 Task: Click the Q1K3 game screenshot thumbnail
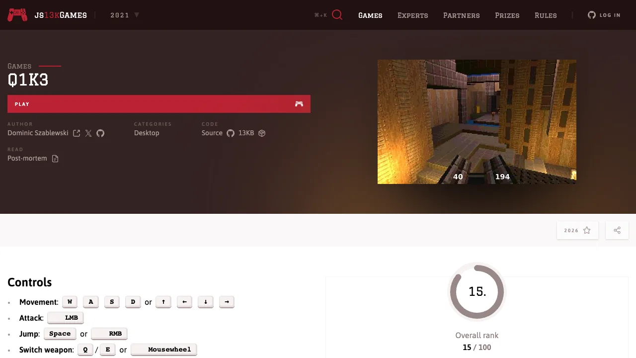pyautogui.click(x=477, y=122)
